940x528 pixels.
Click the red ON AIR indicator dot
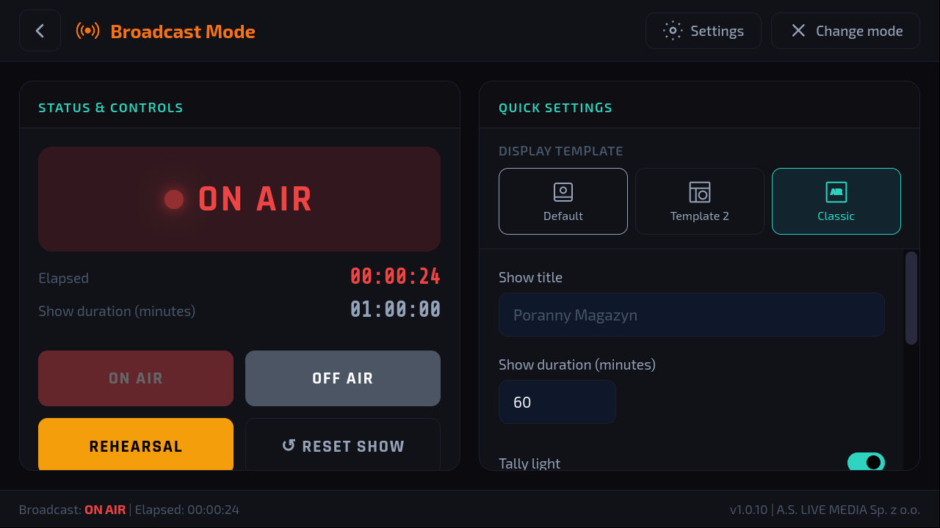[174, 199]
